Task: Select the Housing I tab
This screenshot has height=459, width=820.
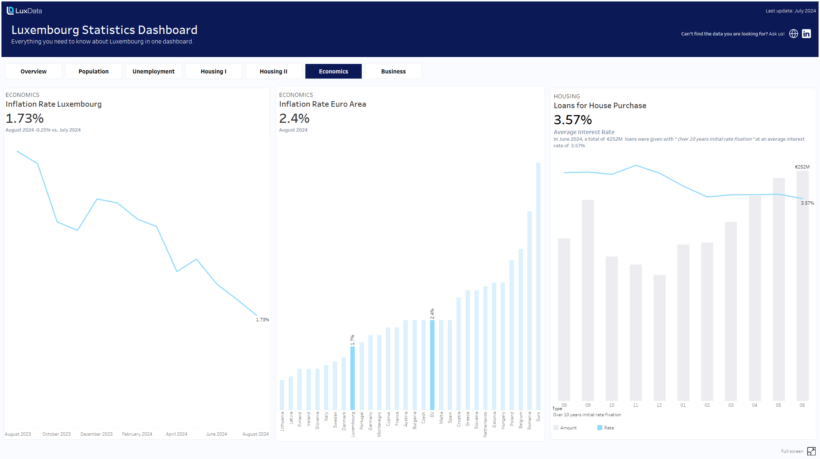Action: coord(214,71)
